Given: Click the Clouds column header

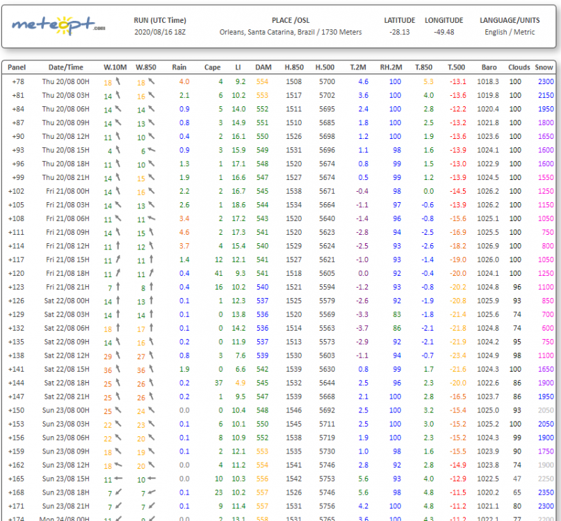Looking at the screenshot, I should click(519, 67).
